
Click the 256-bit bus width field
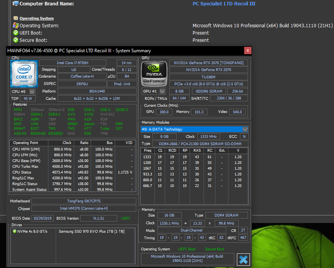tap(238, 91)
